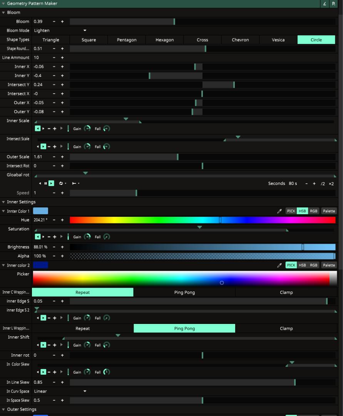Adjust the Gain knob for Saturation
Screen dimensions: 343x416
point(87,237)
